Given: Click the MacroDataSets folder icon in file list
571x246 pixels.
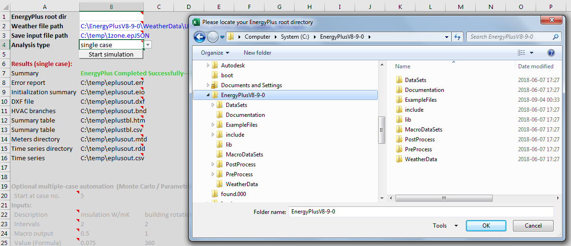Looking at the screenshot, I should pos(399,130).
